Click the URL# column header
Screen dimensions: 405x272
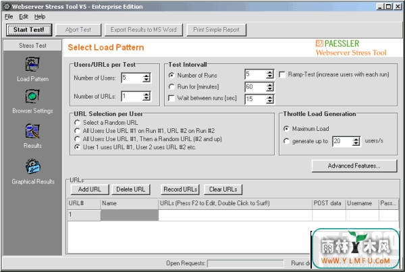[84, 204]
